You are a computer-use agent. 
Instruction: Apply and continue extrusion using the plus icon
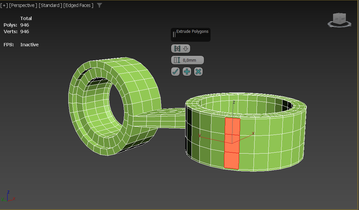tap(187, 72)
